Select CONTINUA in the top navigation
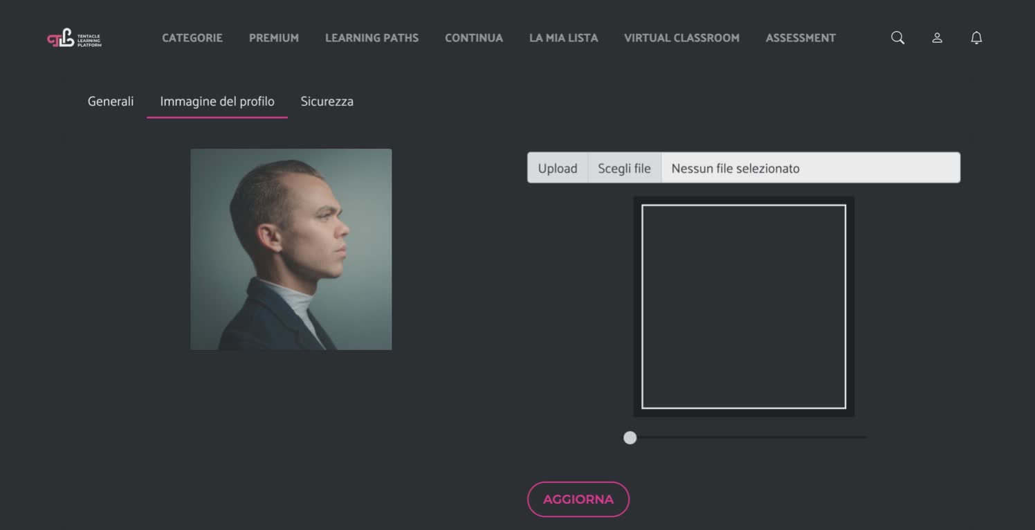The image size is (1035, 530). click(x=474, y=38)
